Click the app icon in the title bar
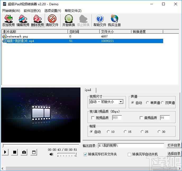 pyautogui.click(x=4, y=4)
